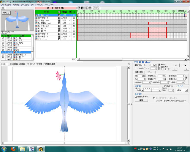Click the new document toolbar icon
This screenshot has width=190, height=152.
coord(79,8)
